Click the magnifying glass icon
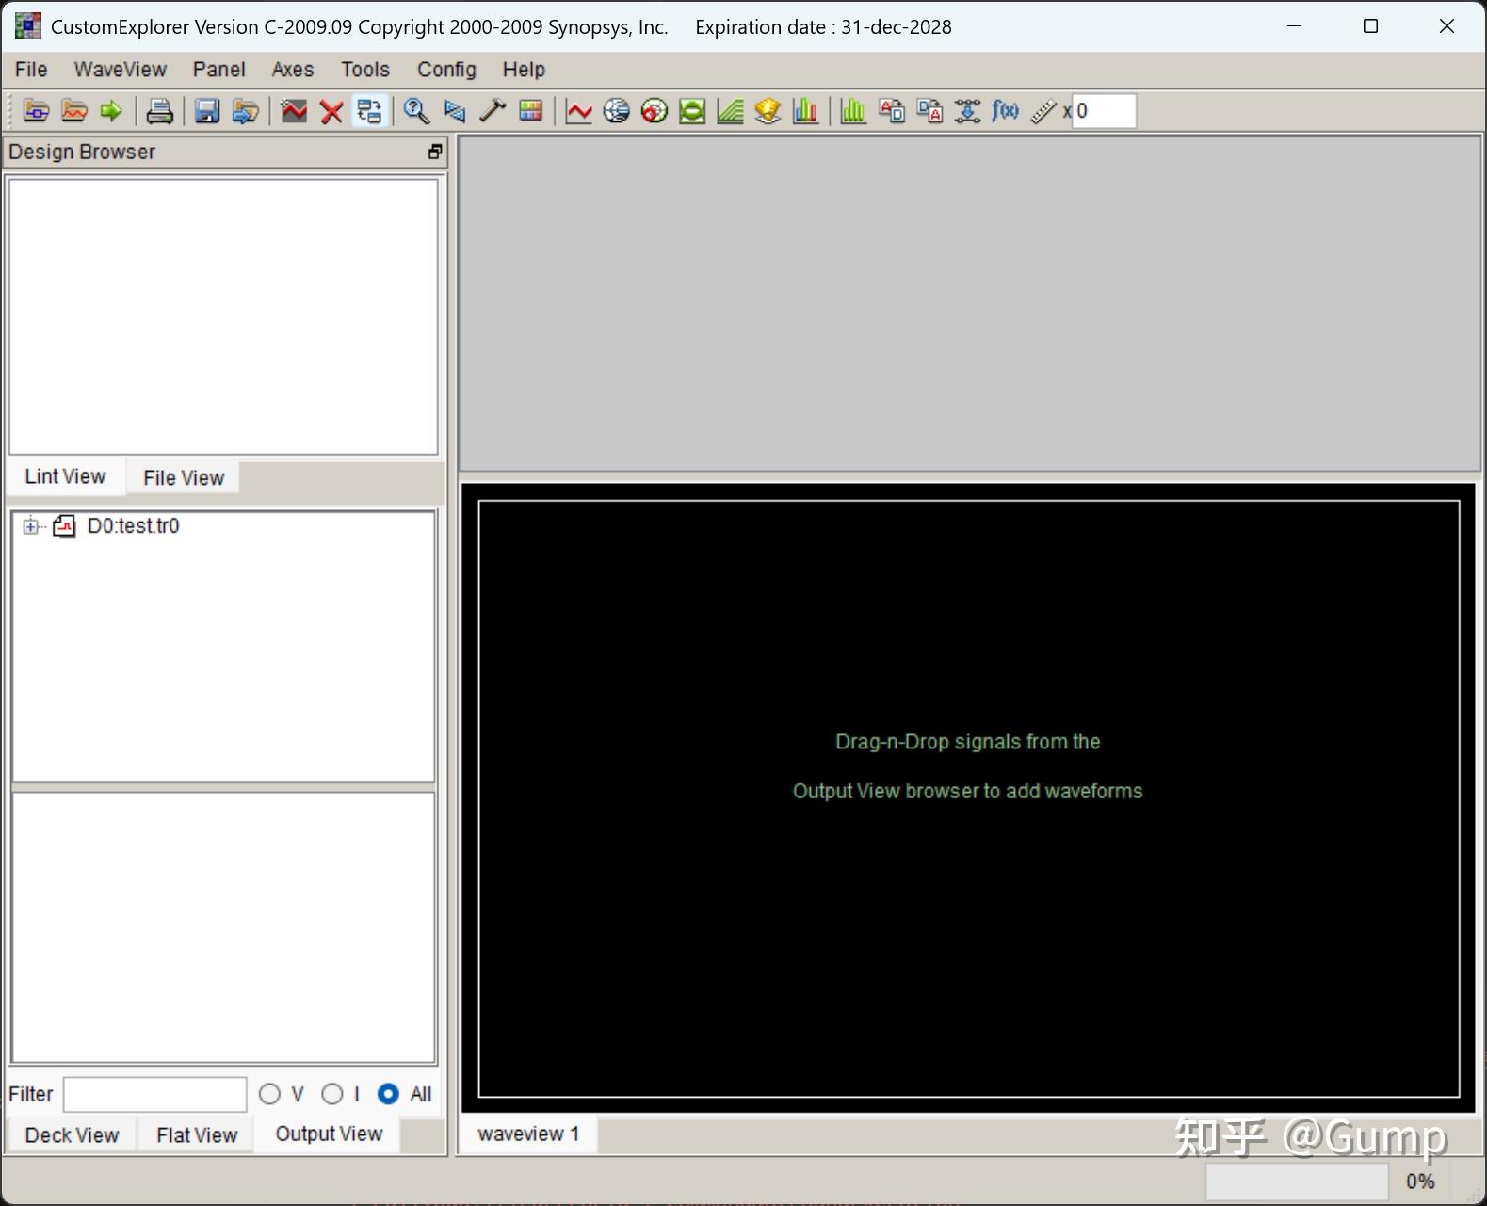 point(416,111)
